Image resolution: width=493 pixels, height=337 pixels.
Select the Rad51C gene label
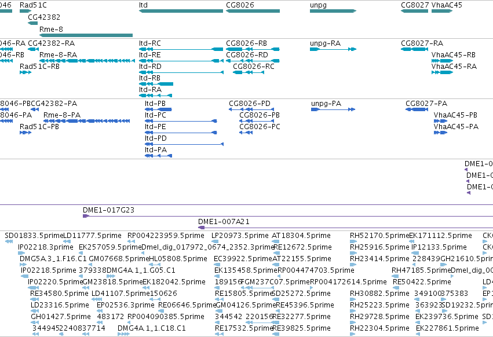coord(33,5)
